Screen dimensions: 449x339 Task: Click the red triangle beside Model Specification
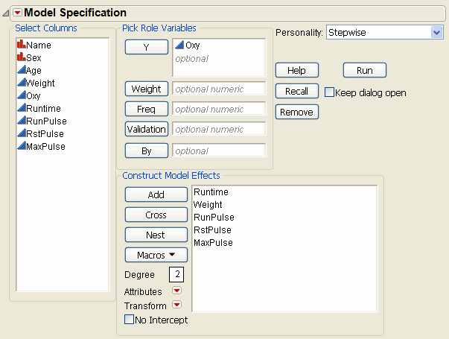coord(18,13)
